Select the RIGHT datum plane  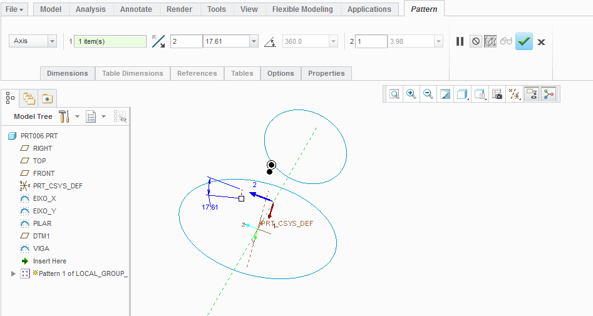43,148
